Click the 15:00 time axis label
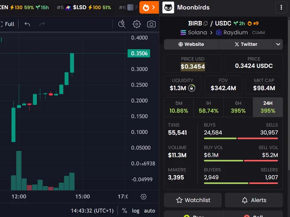The image size is (290, 217). click(x=82, y=196)
